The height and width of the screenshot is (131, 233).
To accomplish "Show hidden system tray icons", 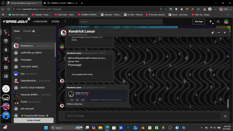I will click(x=201, y=128).
